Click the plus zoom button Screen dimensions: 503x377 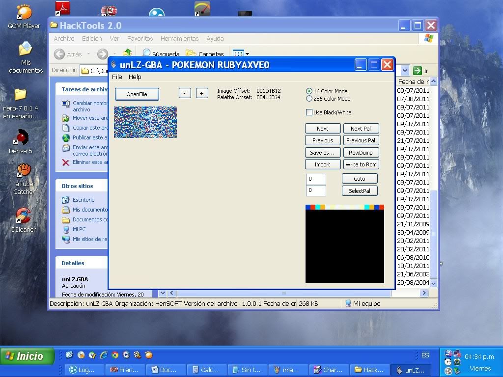(x=202, y=93)
